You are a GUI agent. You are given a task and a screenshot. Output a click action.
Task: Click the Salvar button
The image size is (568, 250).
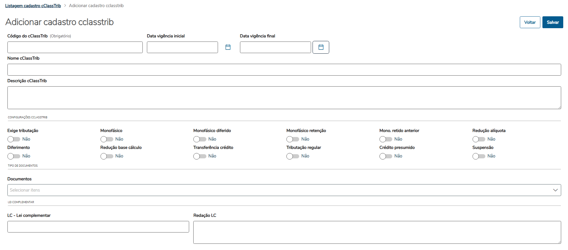553,22
